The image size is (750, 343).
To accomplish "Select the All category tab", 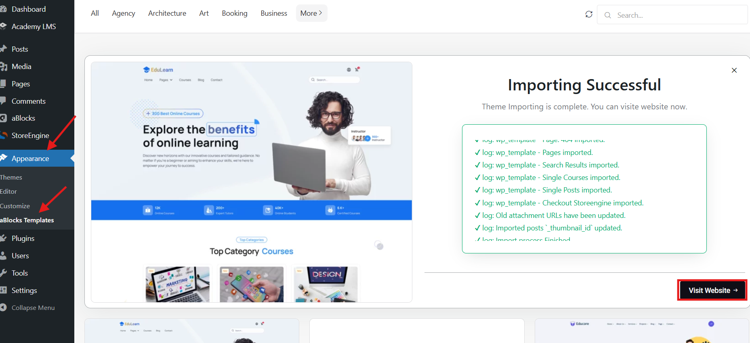I will (95, 13).
